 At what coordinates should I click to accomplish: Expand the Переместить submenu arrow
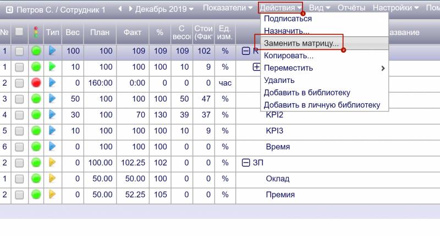[383, 68]
